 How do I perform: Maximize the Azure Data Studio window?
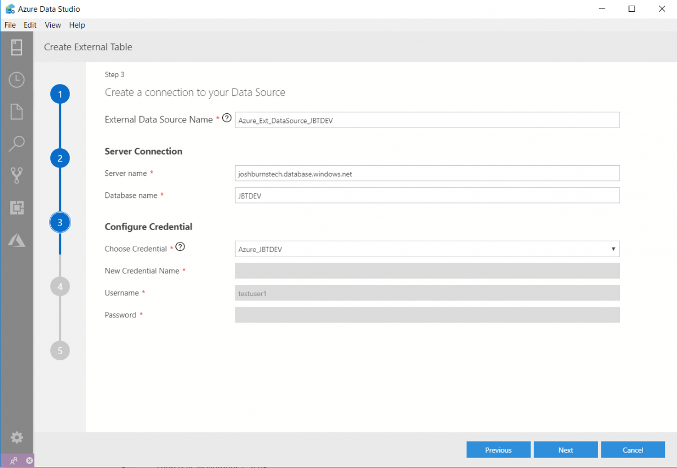(632, 8)
